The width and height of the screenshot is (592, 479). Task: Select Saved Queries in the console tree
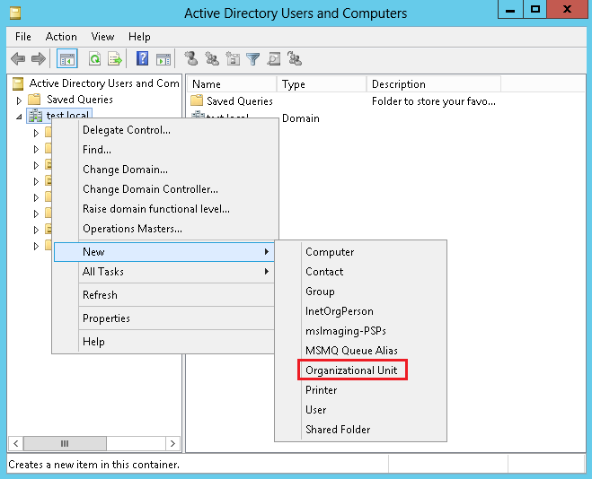tap(80, 100)
